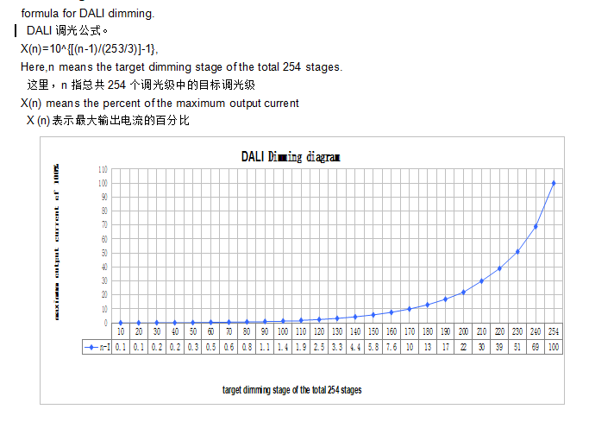Image resolution: width=614 pixels, height=428 pixels.
Task: Click the value cell 69
Action: pos(536,347)
